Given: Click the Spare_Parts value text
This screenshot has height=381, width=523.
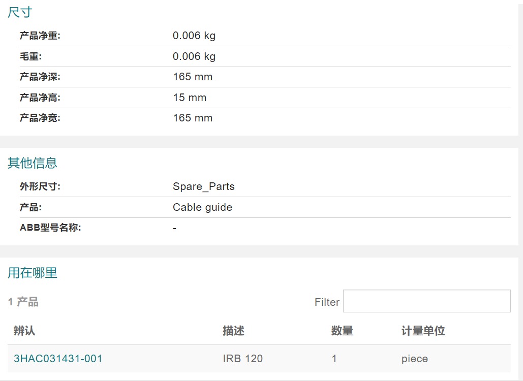Looking at the screenshot, I should 203,186.
